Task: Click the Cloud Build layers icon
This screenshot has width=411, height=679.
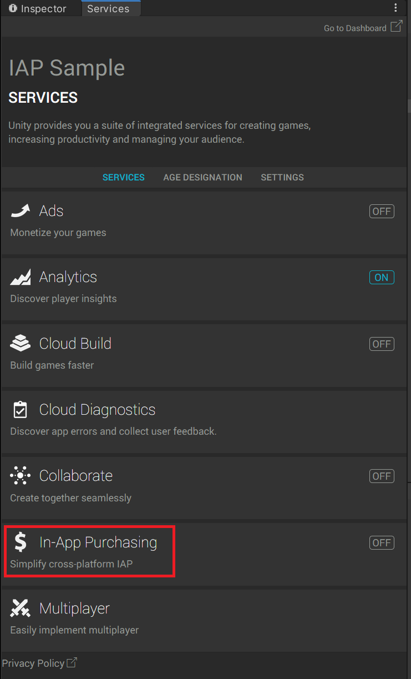Action: click(21, 344)
